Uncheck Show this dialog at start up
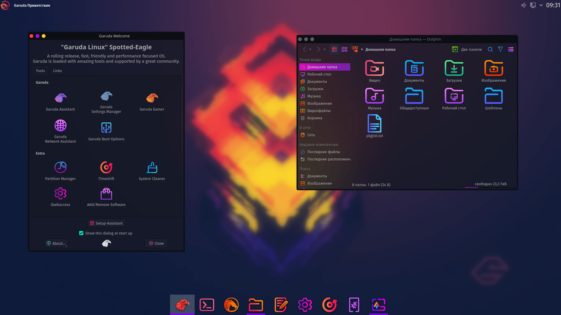The image size is (561, 315). [x=81, y=233]
